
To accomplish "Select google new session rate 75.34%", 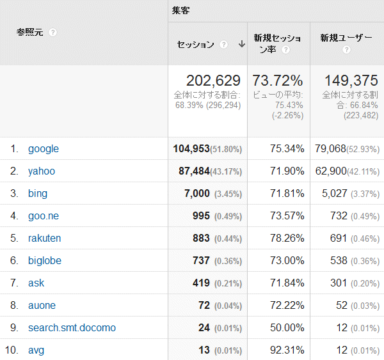I will point(287,149).
